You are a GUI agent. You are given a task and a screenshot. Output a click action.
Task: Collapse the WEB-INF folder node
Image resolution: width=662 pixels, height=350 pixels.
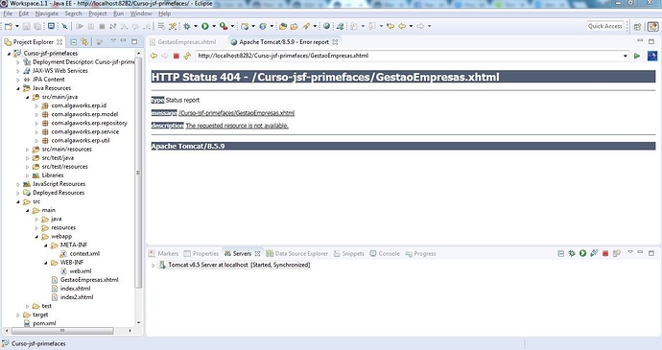(x=46, y=263)
